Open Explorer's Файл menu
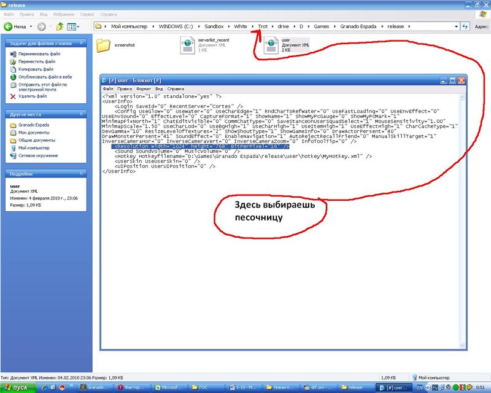Viewport: 491px width, 393px height. click(x=9, y=14)
